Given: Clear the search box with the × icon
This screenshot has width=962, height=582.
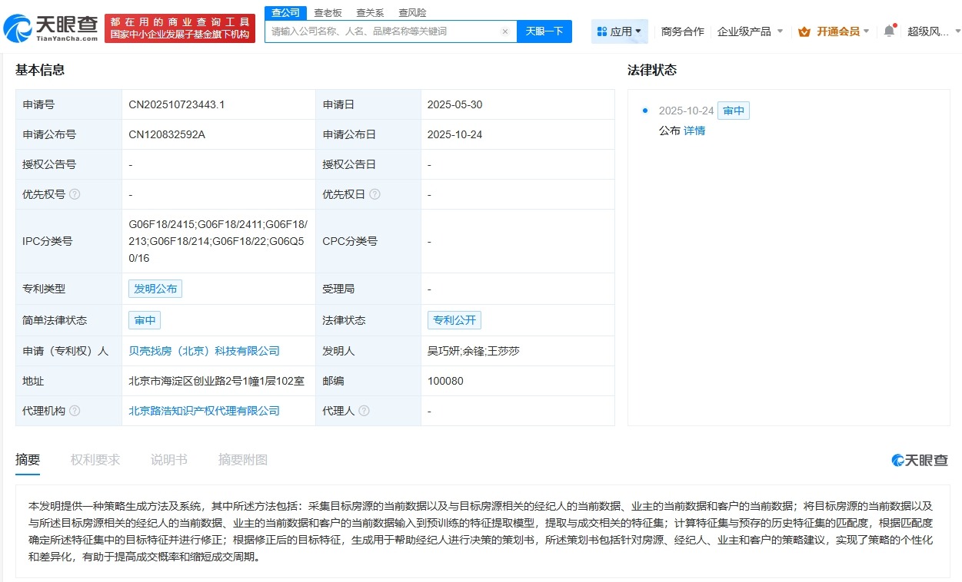Looking at the screenshot, I should point(505,31).
